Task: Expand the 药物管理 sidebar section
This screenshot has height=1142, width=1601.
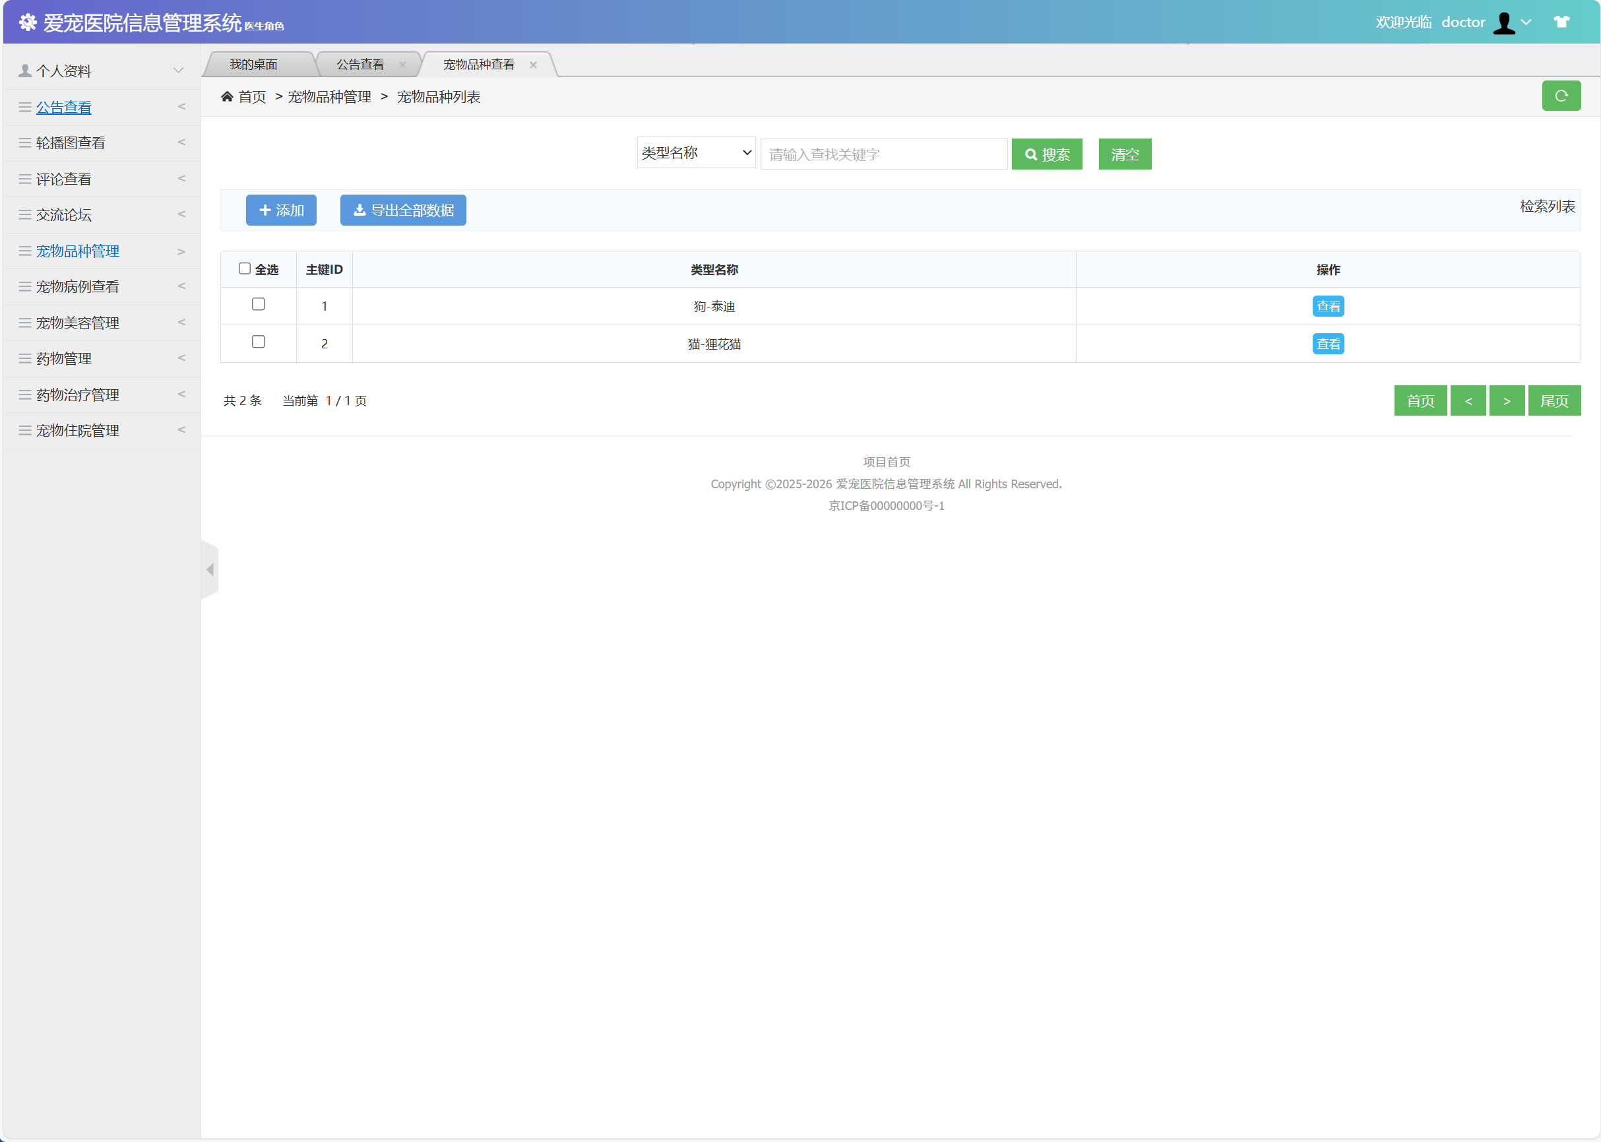Action: [100, 359]
